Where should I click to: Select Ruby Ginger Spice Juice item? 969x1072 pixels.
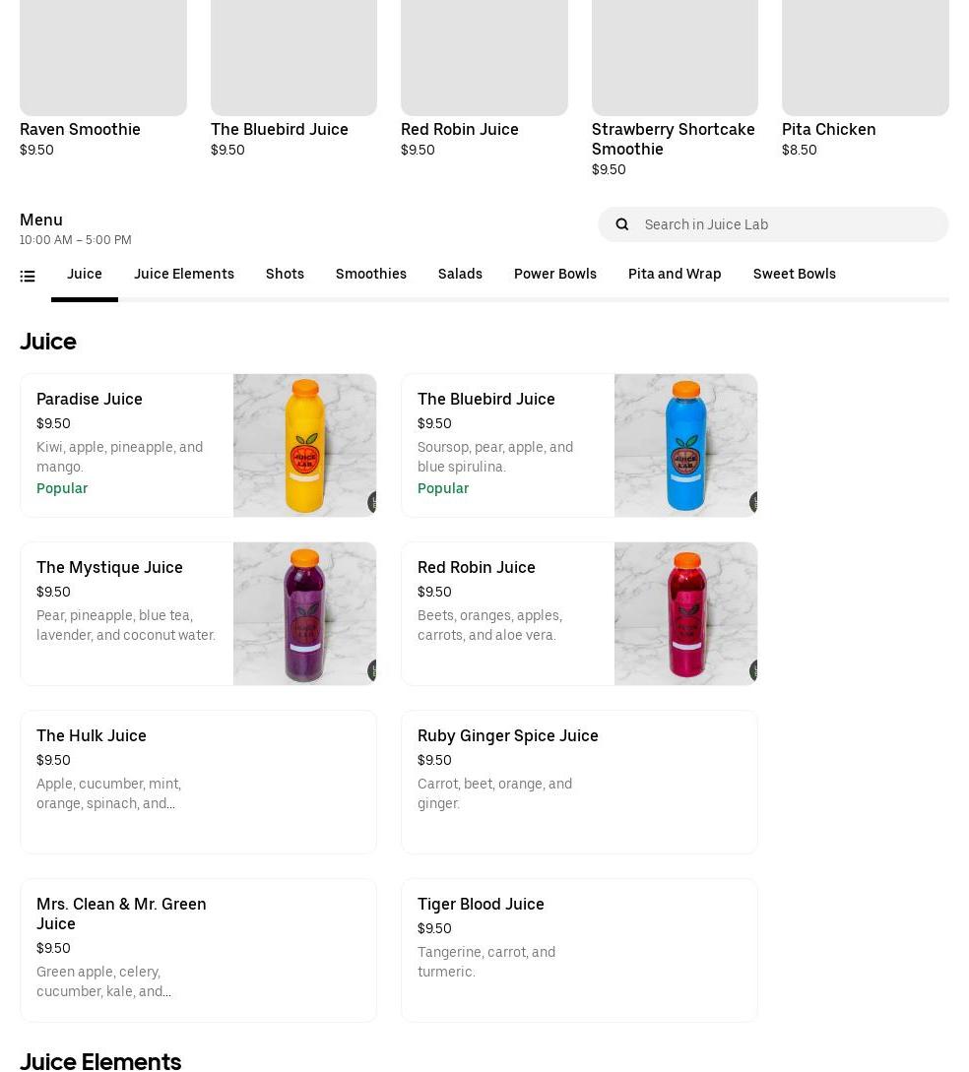[579, 782]
